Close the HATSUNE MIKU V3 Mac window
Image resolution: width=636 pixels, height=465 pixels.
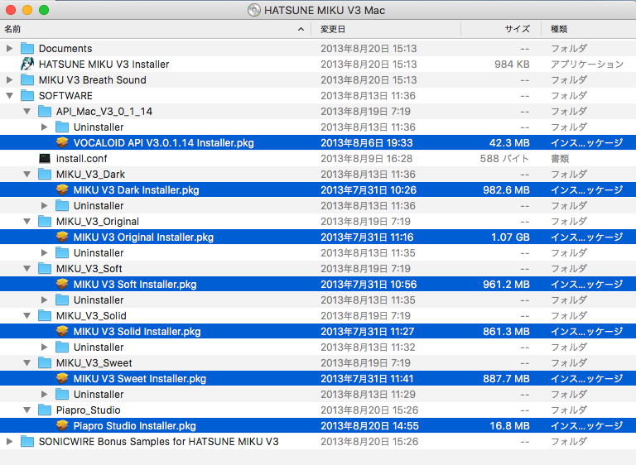(x=11, y=10)
